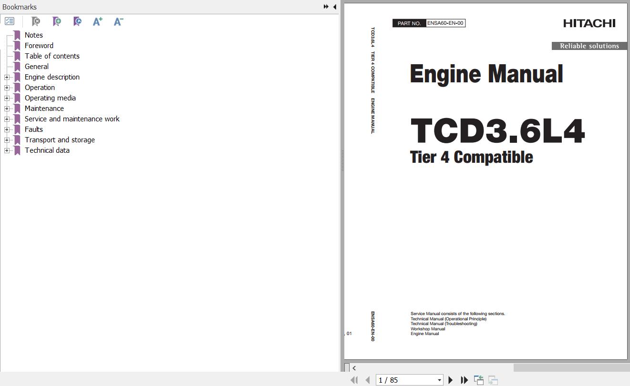Click Technical Manual (Troubleshooting) line
Screen dimensions: 630x386
point(444,324)
